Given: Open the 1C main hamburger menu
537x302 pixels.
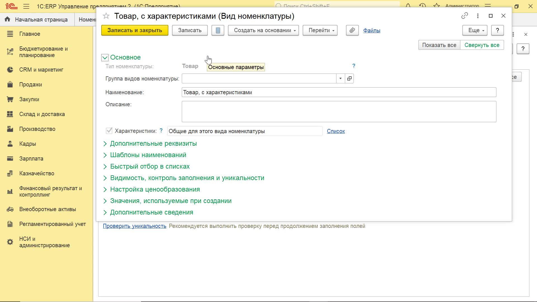Looking at the screenshot, I should point(26,6).
